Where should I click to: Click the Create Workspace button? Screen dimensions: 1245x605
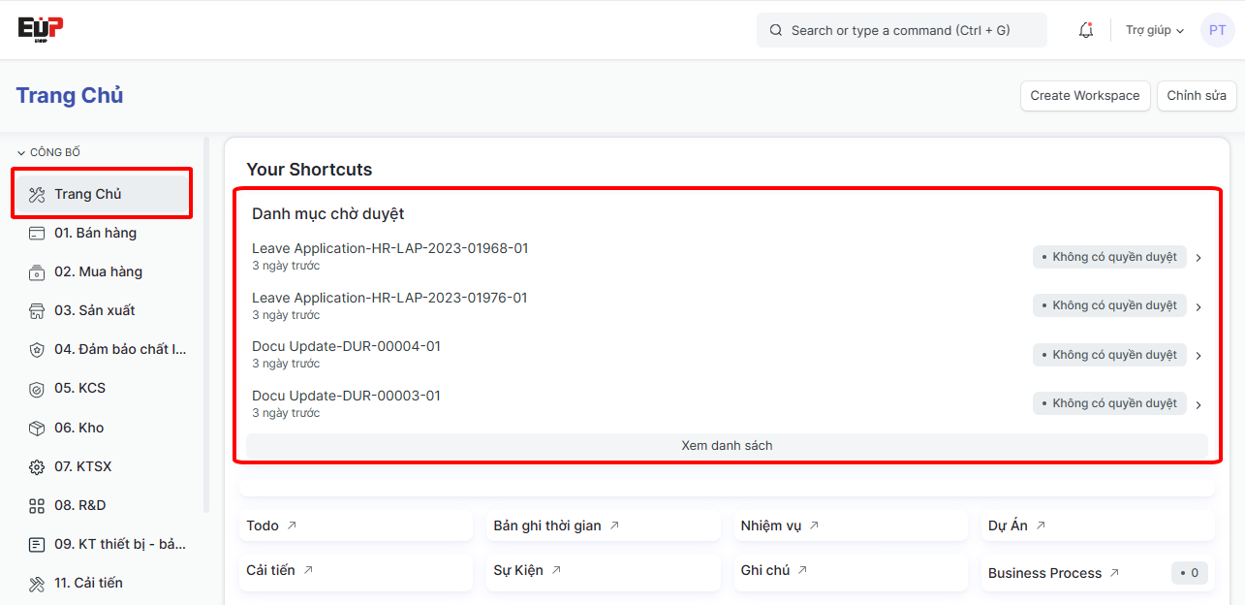1084,96
